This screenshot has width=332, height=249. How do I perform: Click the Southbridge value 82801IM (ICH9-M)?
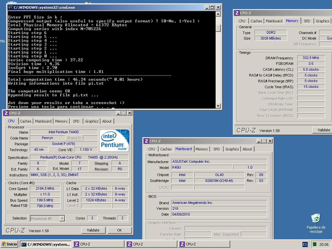219,181
